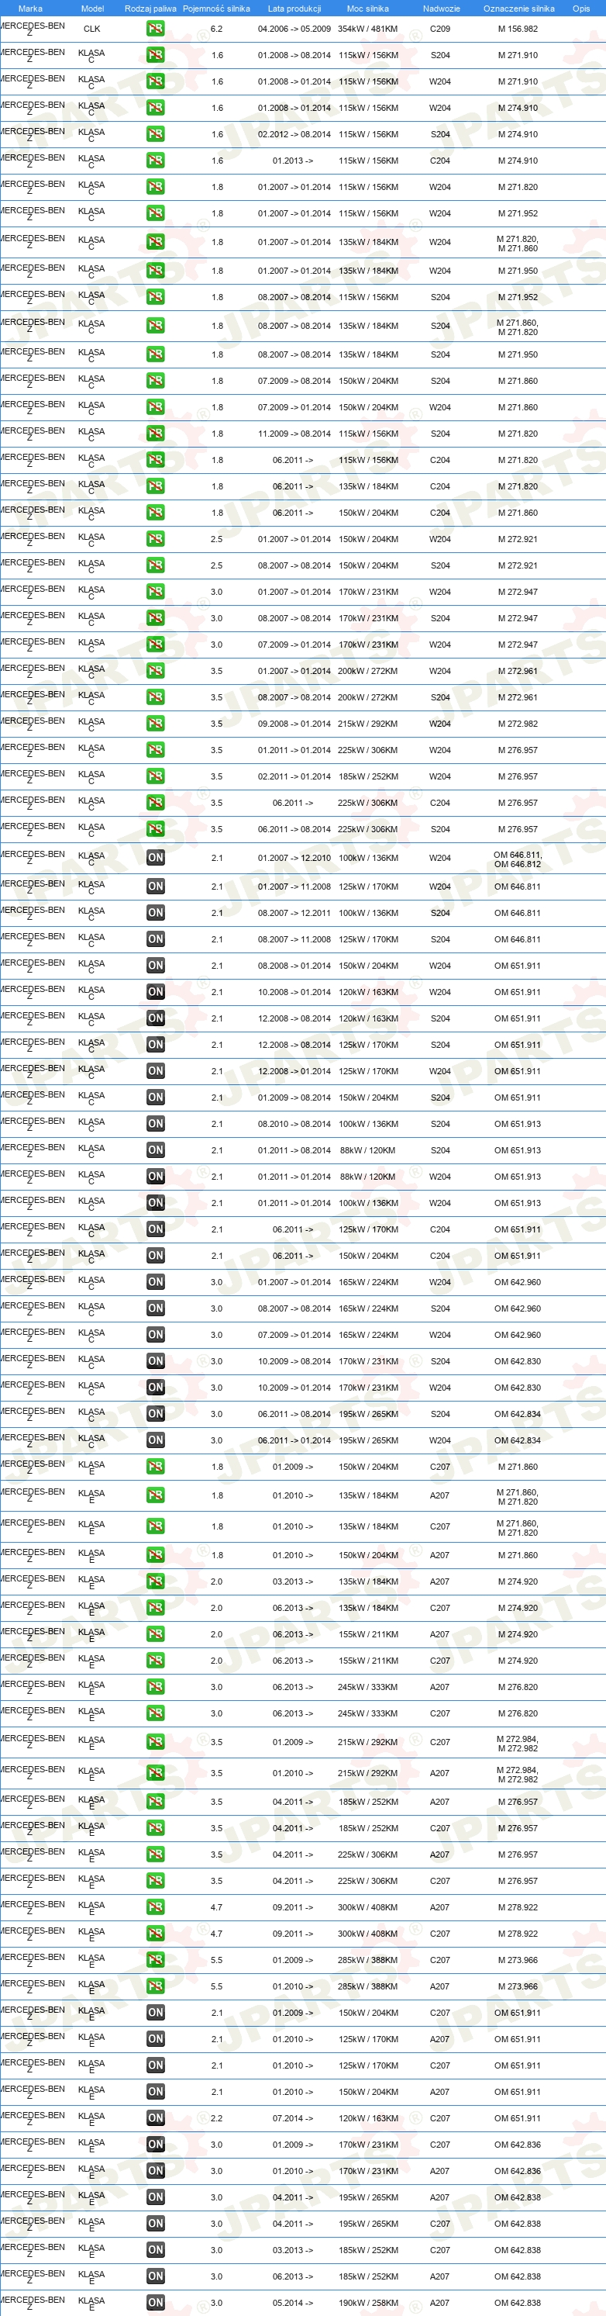Image resolution: width=606 pixels, height=2316 pixels.
Task: Select the PB icon in the M 278.922 A207 row
Action: (155, 1907)
